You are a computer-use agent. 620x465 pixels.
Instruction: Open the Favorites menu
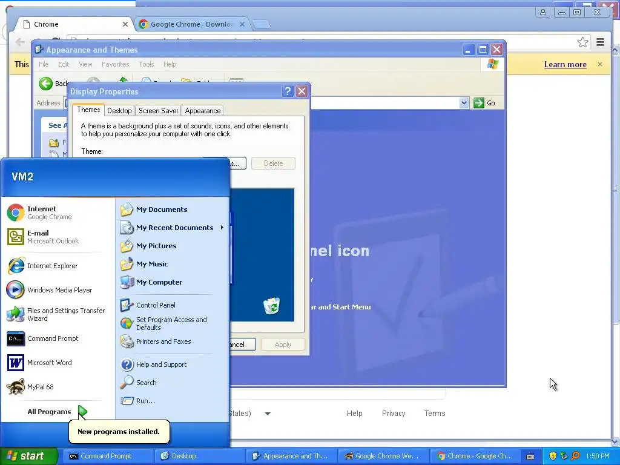point(116,64)
